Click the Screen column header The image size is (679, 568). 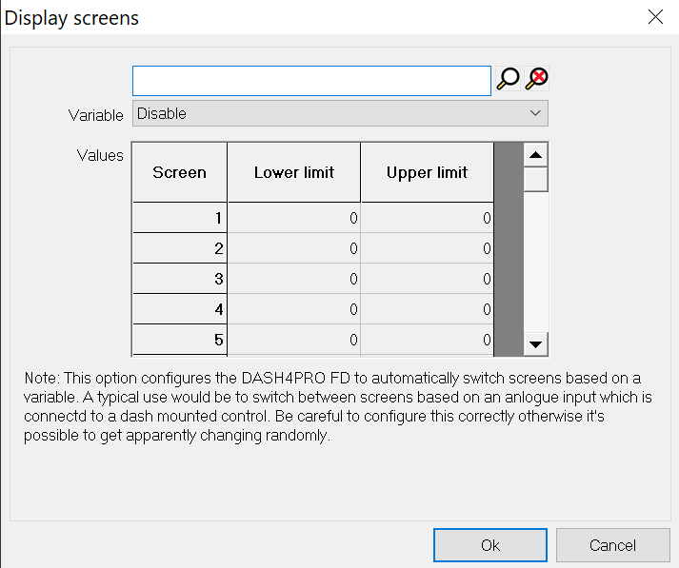click(x=179, y=172)
